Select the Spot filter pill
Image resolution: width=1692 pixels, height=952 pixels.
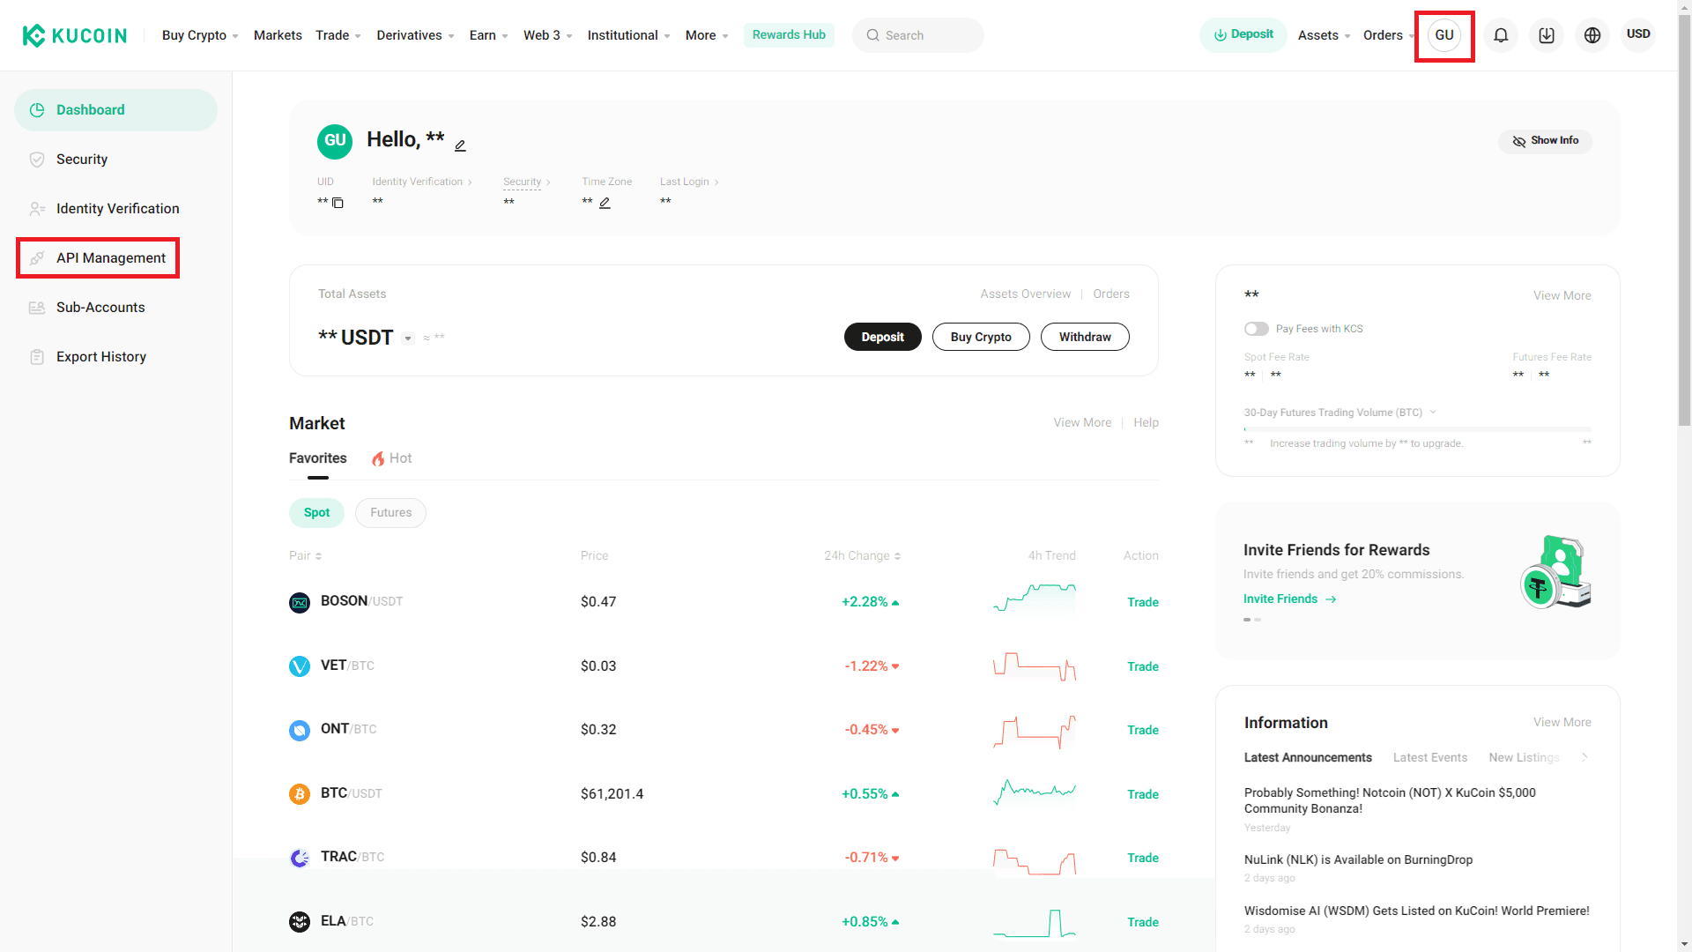[x=316, y=513]
